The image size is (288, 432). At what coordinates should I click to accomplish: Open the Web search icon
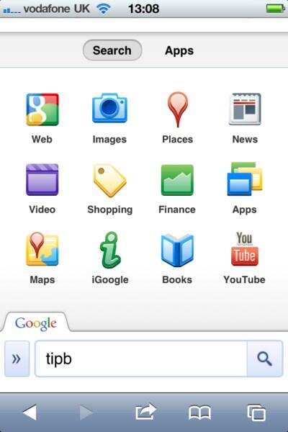coord(42,109)
